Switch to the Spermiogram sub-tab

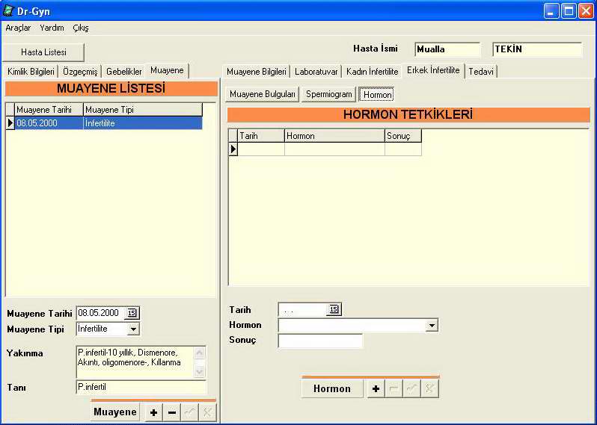point(328,94)
